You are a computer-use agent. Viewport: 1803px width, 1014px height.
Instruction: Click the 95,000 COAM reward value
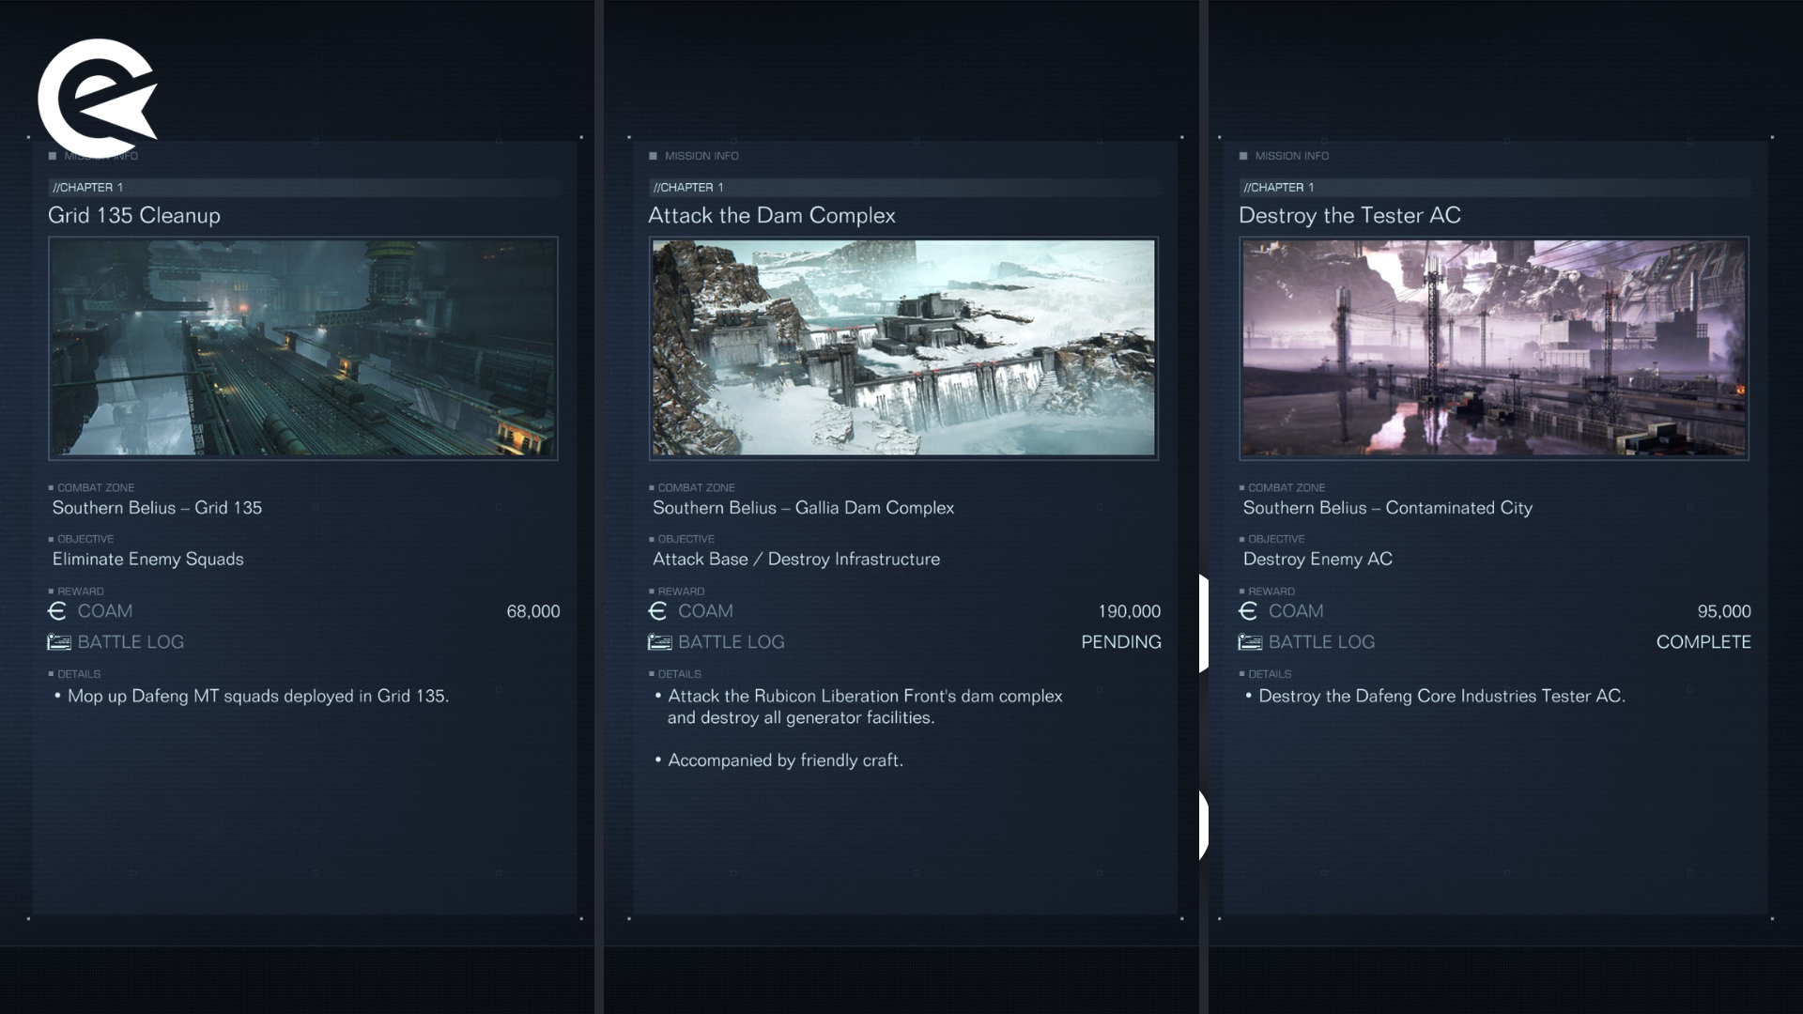click(1724, 611)
